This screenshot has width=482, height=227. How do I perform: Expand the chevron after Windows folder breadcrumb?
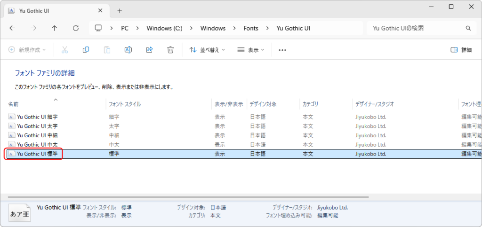pyautogui.click(x=234, y=28)
